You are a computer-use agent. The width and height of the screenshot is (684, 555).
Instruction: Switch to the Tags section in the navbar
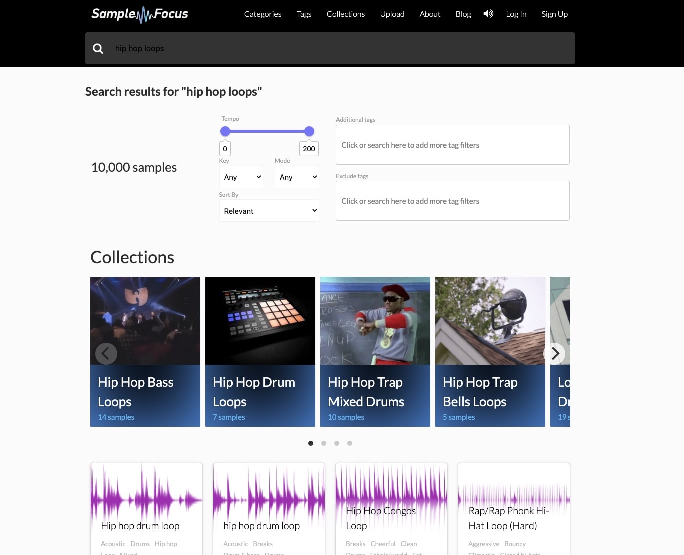click(304, 14)
